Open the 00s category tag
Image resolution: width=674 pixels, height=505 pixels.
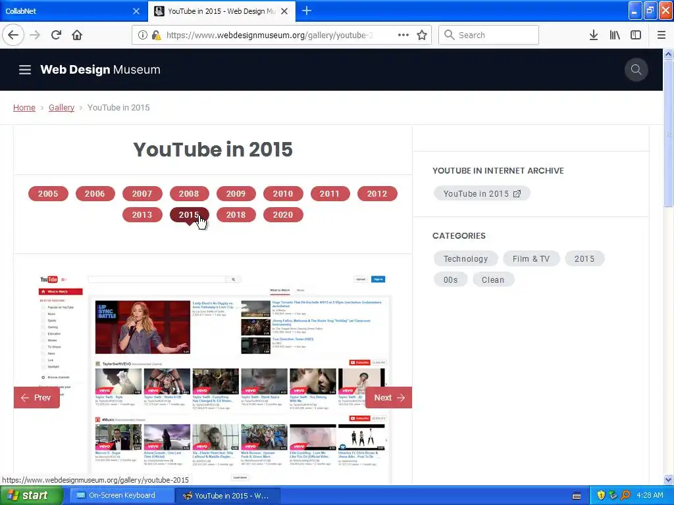[x=450, y=280]
